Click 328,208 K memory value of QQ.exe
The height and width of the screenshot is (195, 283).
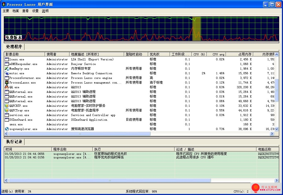click(244, 87)
